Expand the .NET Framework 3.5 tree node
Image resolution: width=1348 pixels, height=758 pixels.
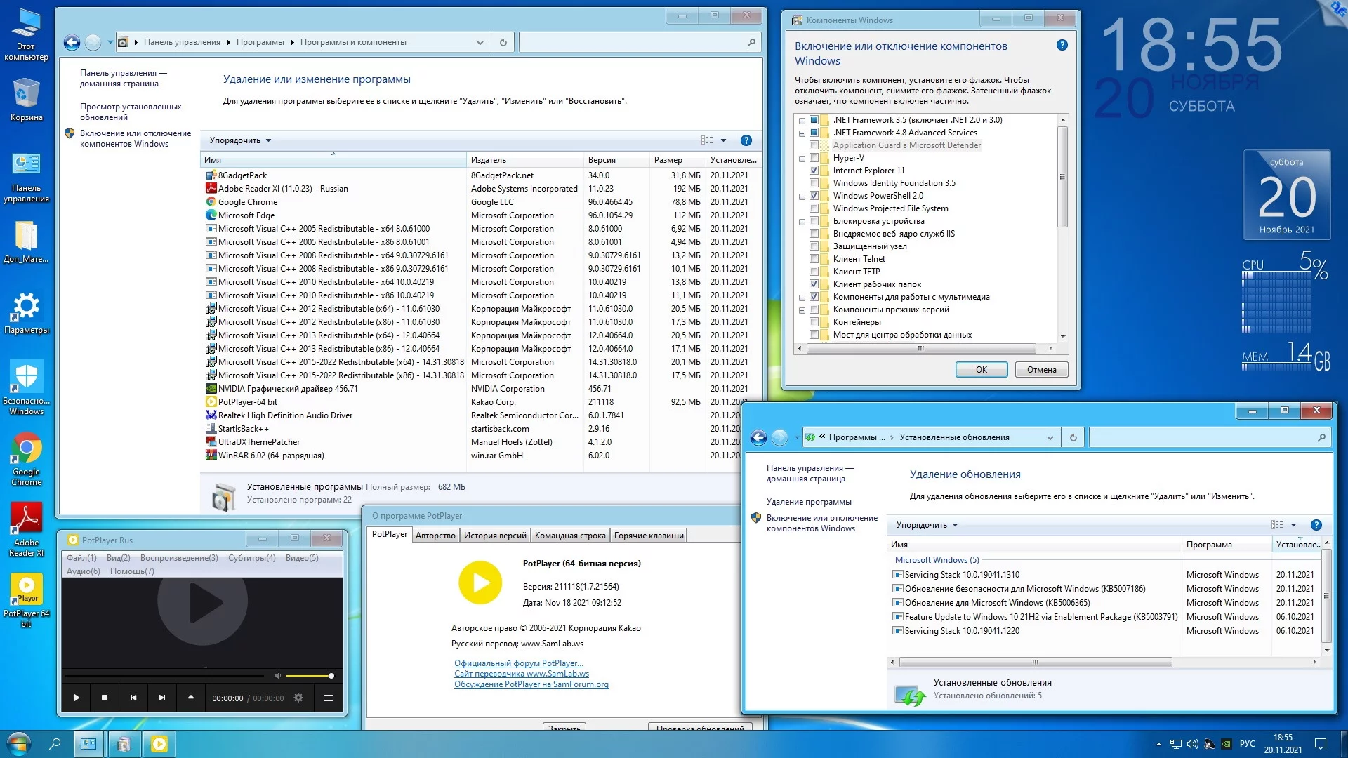point(802,120)
